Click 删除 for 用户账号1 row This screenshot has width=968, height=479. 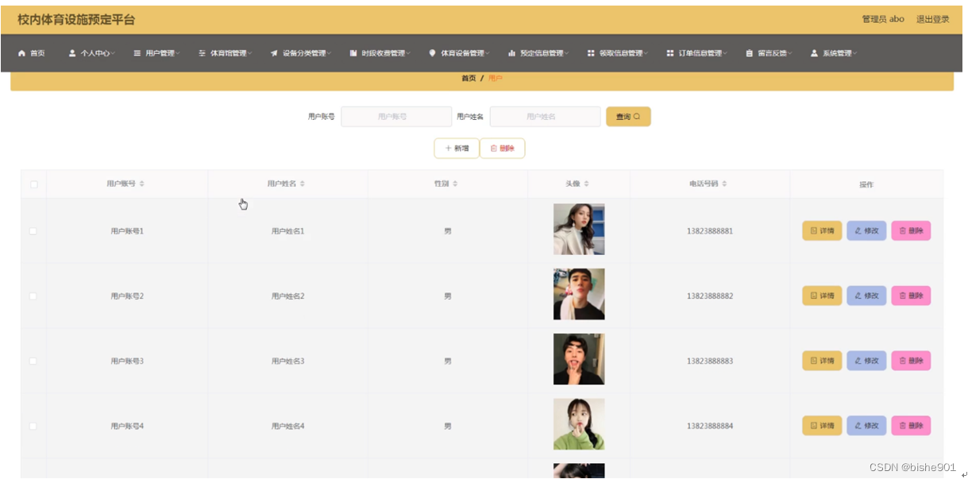(x=911, y=231)
